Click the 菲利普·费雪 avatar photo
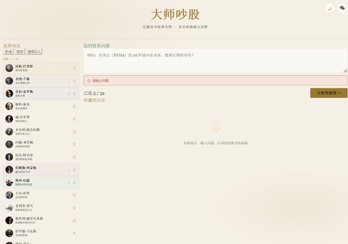348x244 pixels. click(9, 208)
